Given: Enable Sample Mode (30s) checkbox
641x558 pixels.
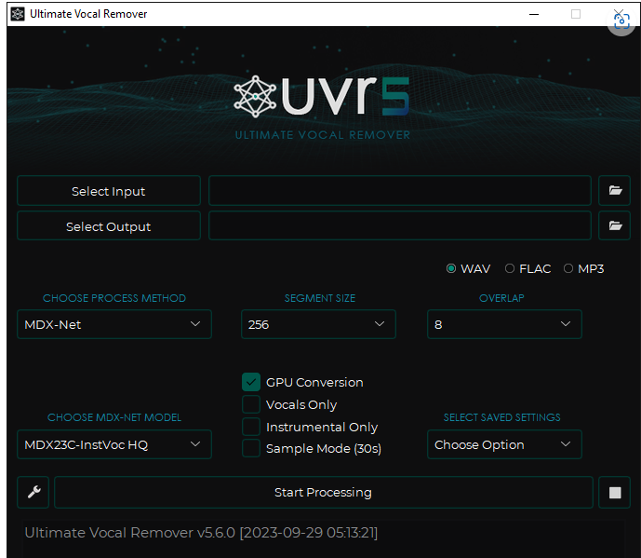Looking at the screenshot, I should coord(251,448).
